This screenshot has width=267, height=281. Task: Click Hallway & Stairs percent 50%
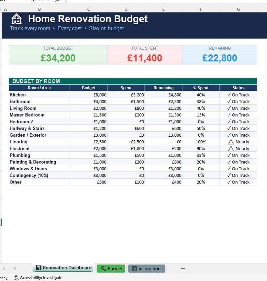(201, 128)
